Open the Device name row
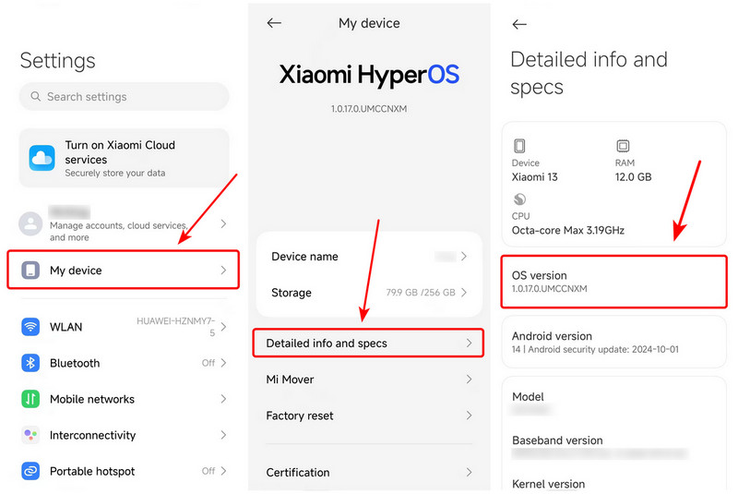 (x=370, y=256)
